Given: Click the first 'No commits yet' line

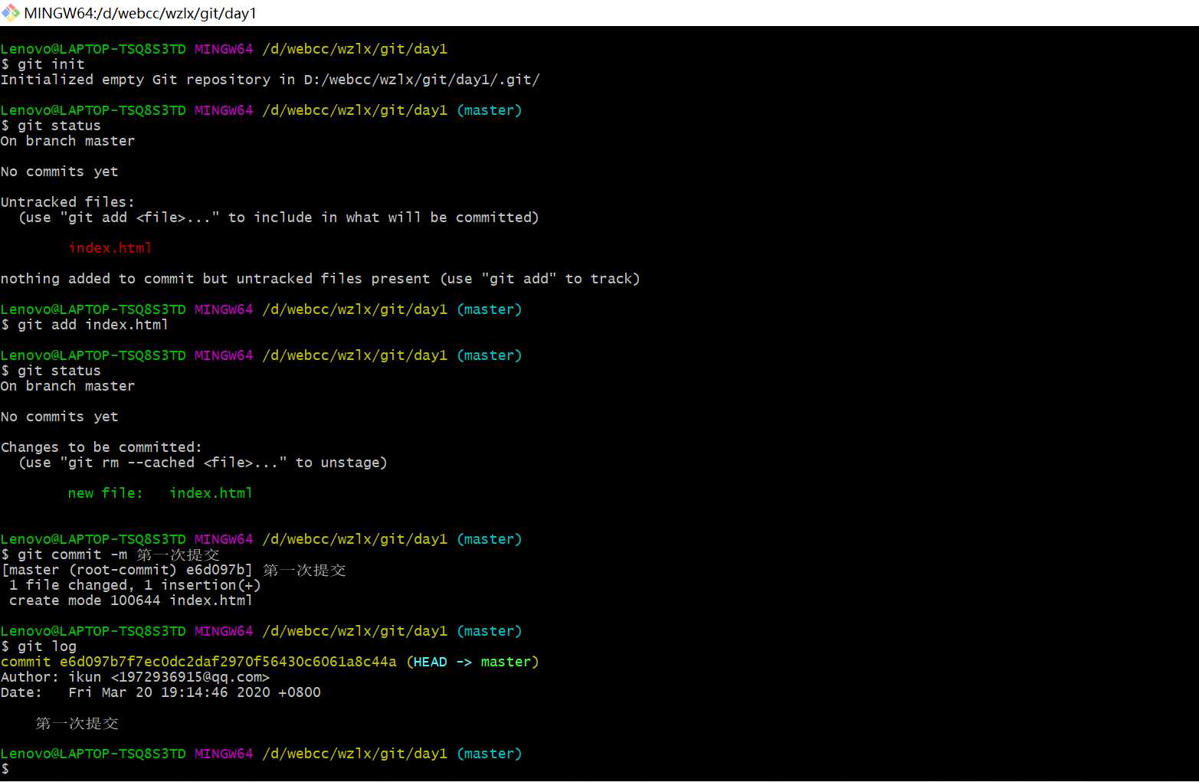Looking at the screenshot, I should (x=60, y=172).
